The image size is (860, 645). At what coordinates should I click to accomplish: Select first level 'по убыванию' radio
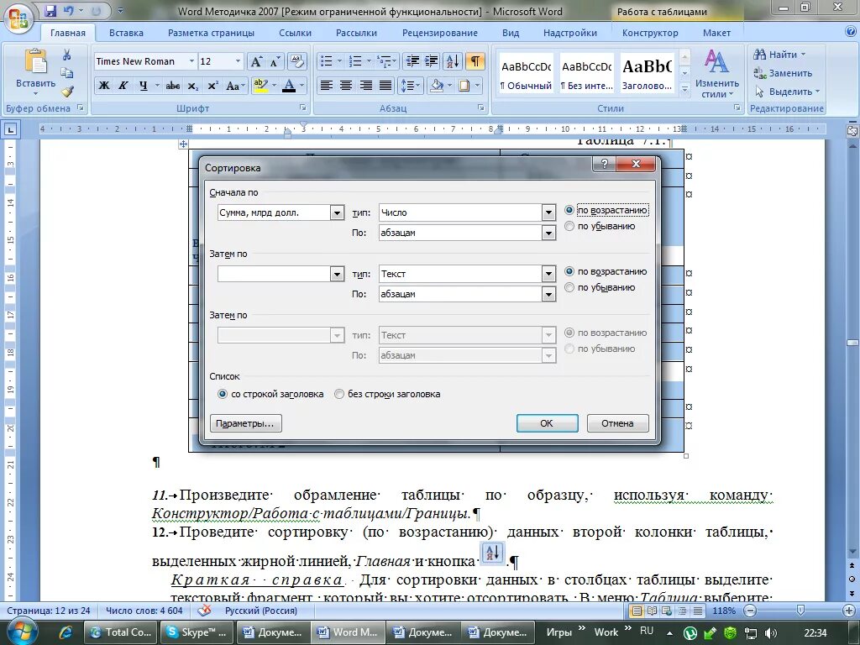tap(569, 226)
